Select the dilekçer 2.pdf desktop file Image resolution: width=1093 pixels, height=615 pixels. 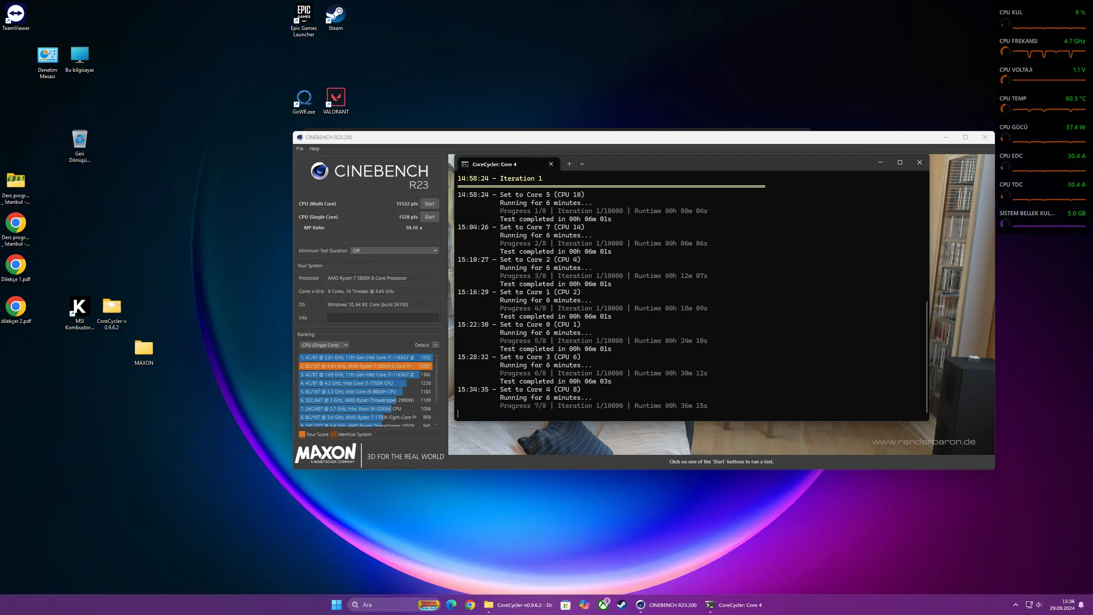[x=16, y=310]
